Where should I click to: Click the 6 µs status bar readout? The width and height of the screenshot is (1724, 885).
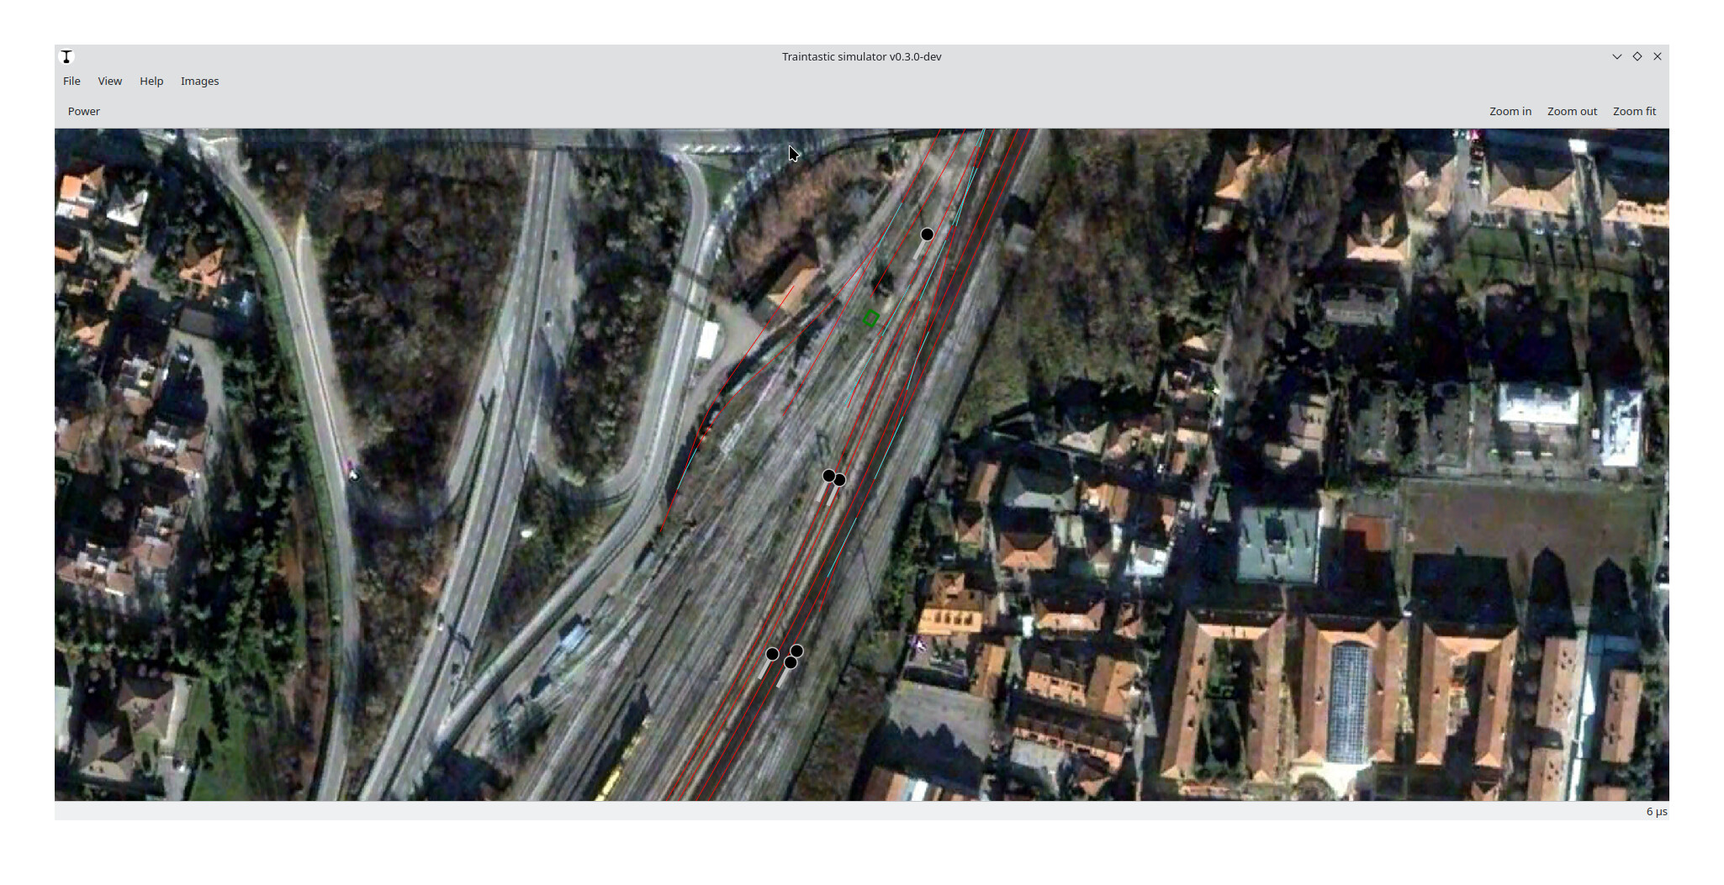point(1656,811)
